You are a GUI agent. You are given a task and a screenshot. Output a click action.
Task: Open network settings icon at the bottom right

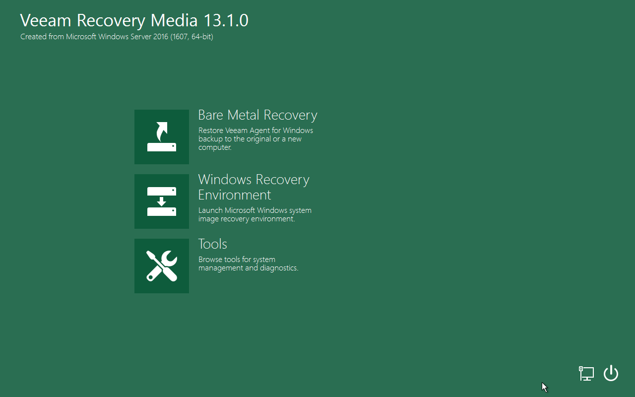click(x=586, y=373)
